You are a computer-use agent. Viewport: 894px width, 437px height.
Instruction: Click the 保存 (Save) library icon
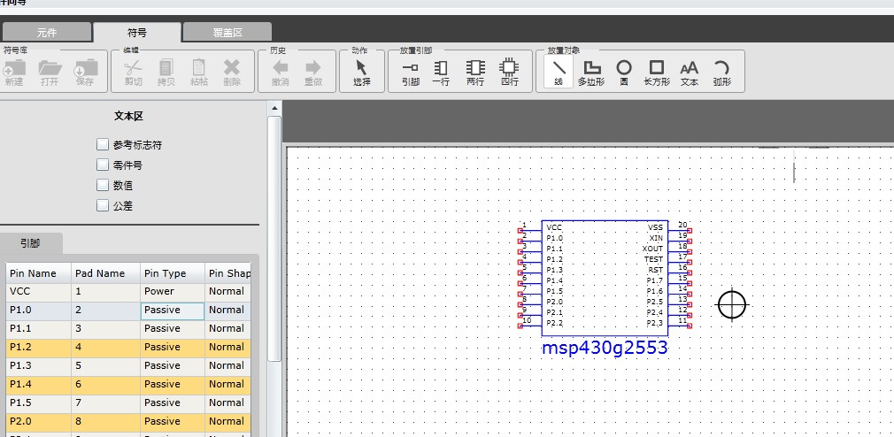point(85,68)
